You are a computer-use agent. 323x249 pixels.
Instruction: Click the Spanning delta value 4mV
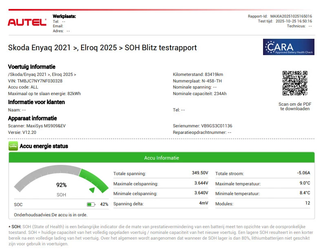pos(204,203)
